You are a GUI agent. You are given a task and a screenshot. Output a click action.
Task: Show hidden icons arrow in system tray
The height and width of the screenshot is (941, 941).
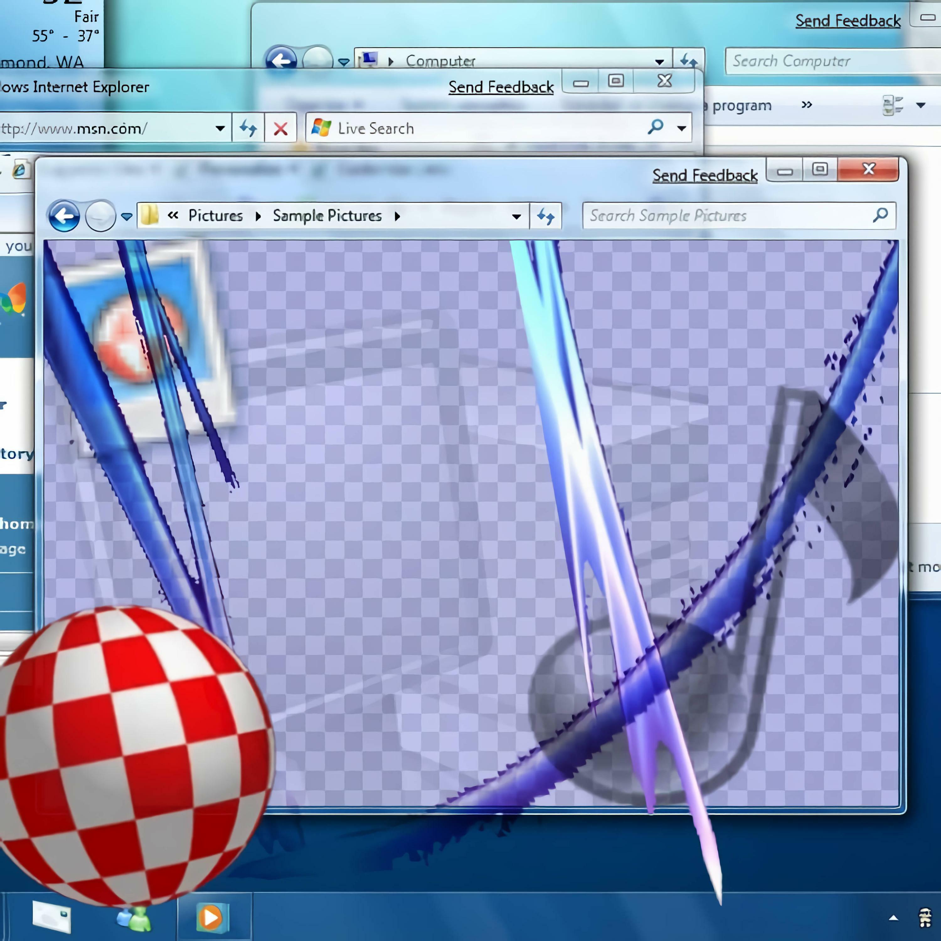[893, 917]
